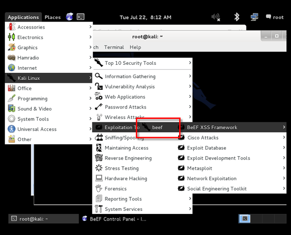The image size is (291, 235).
Task: Click the Universal Access icon
Action: pyautogui.click(x=12, y=129)
